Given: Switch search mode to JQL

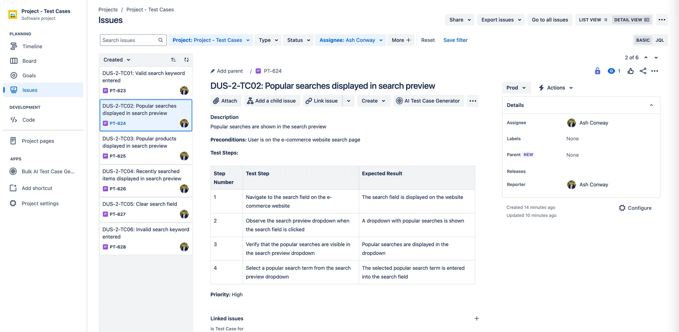Looking at the screenshot, I should [x=659, y=40].
